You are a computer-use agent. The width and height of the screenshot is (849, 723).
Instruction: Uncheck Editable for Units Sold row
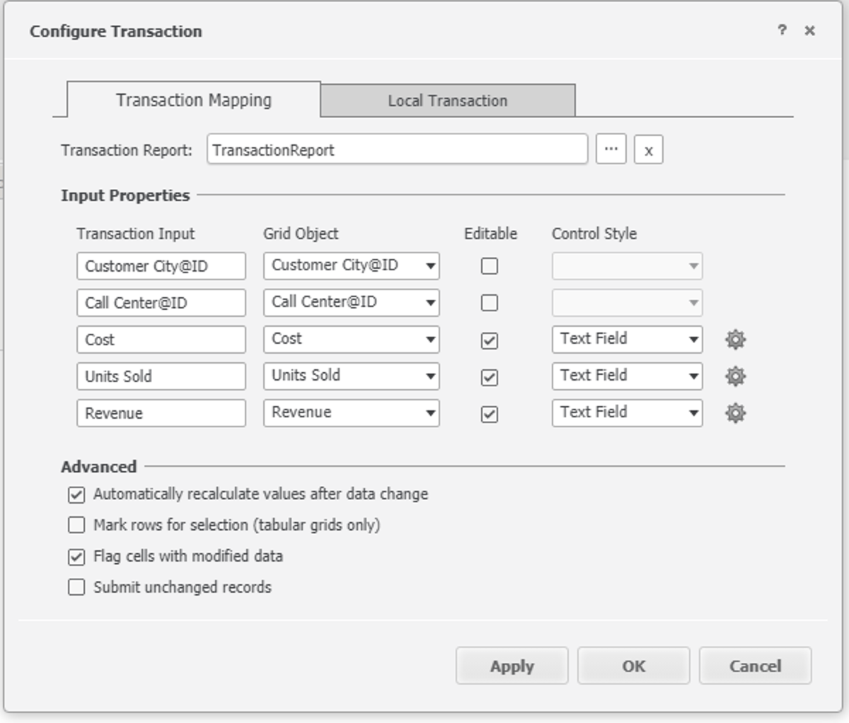coord(489,377)
